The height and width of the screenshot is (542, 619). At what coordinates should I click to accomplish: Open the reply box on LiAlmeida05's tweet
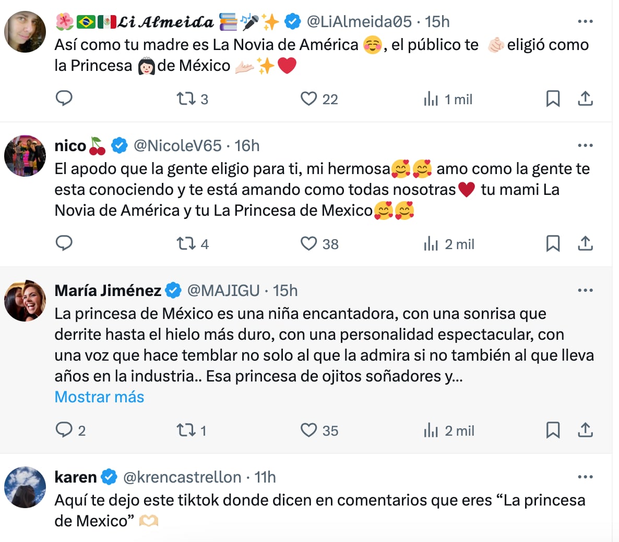(x=64, y=98)
